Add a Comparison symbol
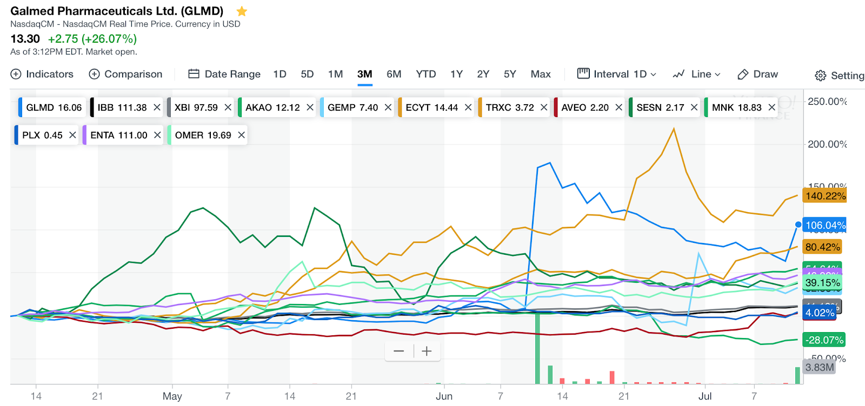This screenshot has height=406, width=865. (x=125, y=74)
